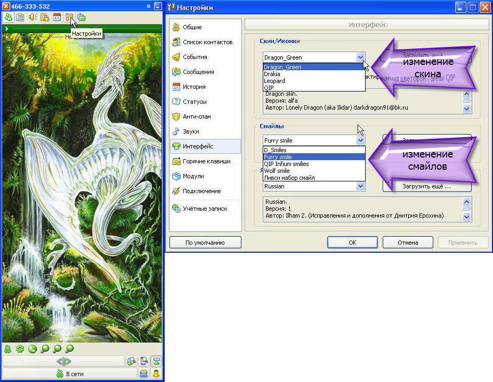Viewport: 493px width, 382px height.
Task: Click the green ICQ flower icon
Action: tap(20, 349)
